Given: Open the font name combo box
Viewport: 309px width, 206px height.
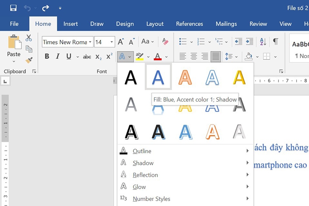Looking at the screenshot, I should 68,42.
